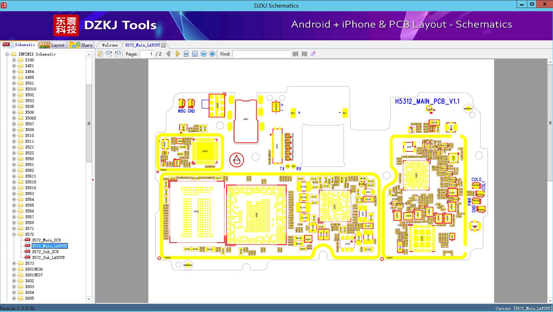The height and width of the screenshot is (312, 553).
Task: Click H5312_MAIN_PCB_V1.1 title text
Action: click(427, 101)
